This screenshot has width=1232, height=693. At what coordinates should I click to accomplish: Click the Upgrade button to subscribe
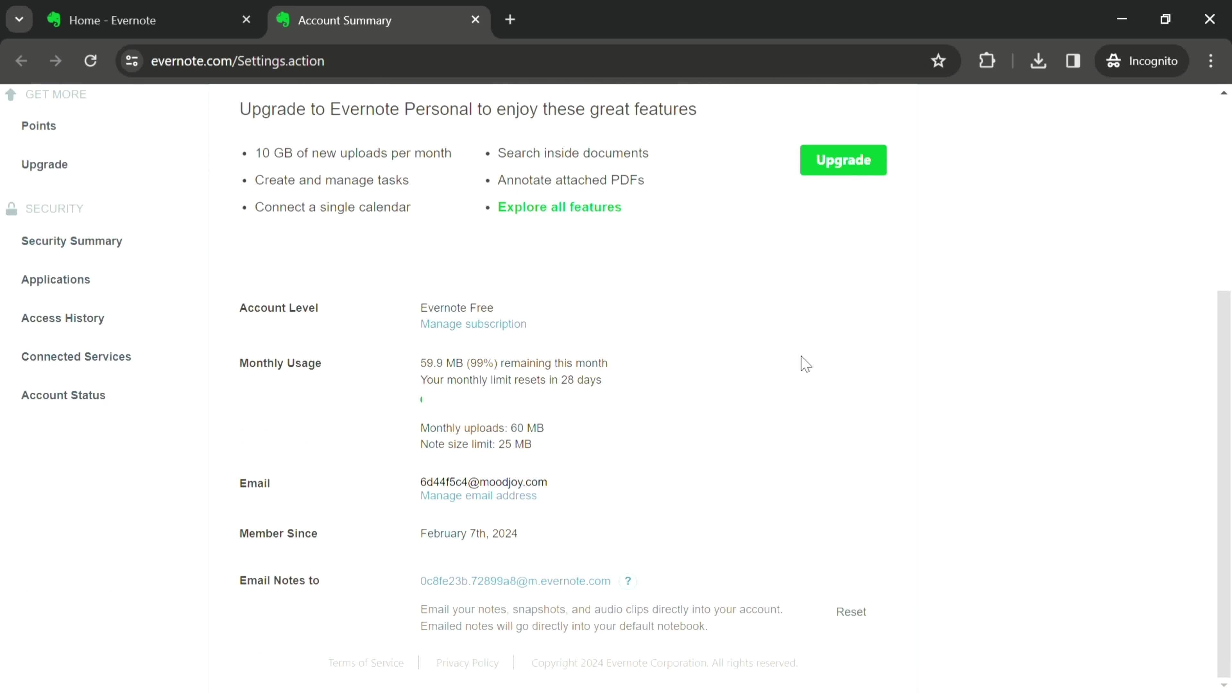843,160
